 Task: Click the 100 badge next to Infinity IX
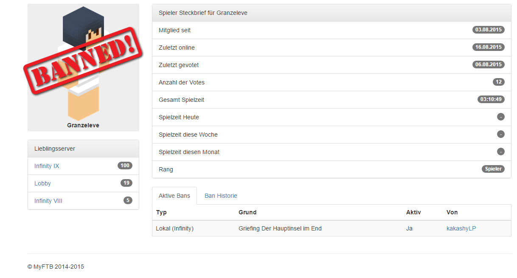click(x=125, y=166)
